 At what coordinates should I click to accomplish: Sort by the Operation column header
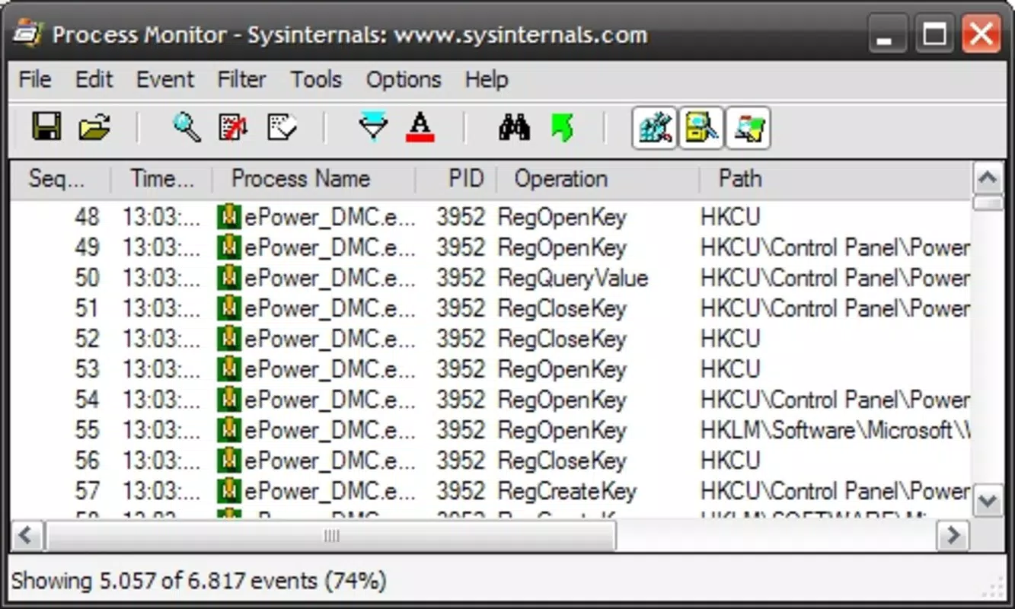click(x=598, y=179)
